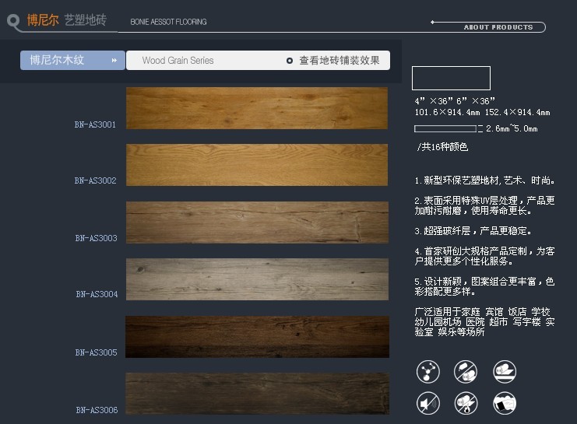The image size is (577, 424).
Task: Click the flooring roll layer icon
Action: tap(505, 372)
